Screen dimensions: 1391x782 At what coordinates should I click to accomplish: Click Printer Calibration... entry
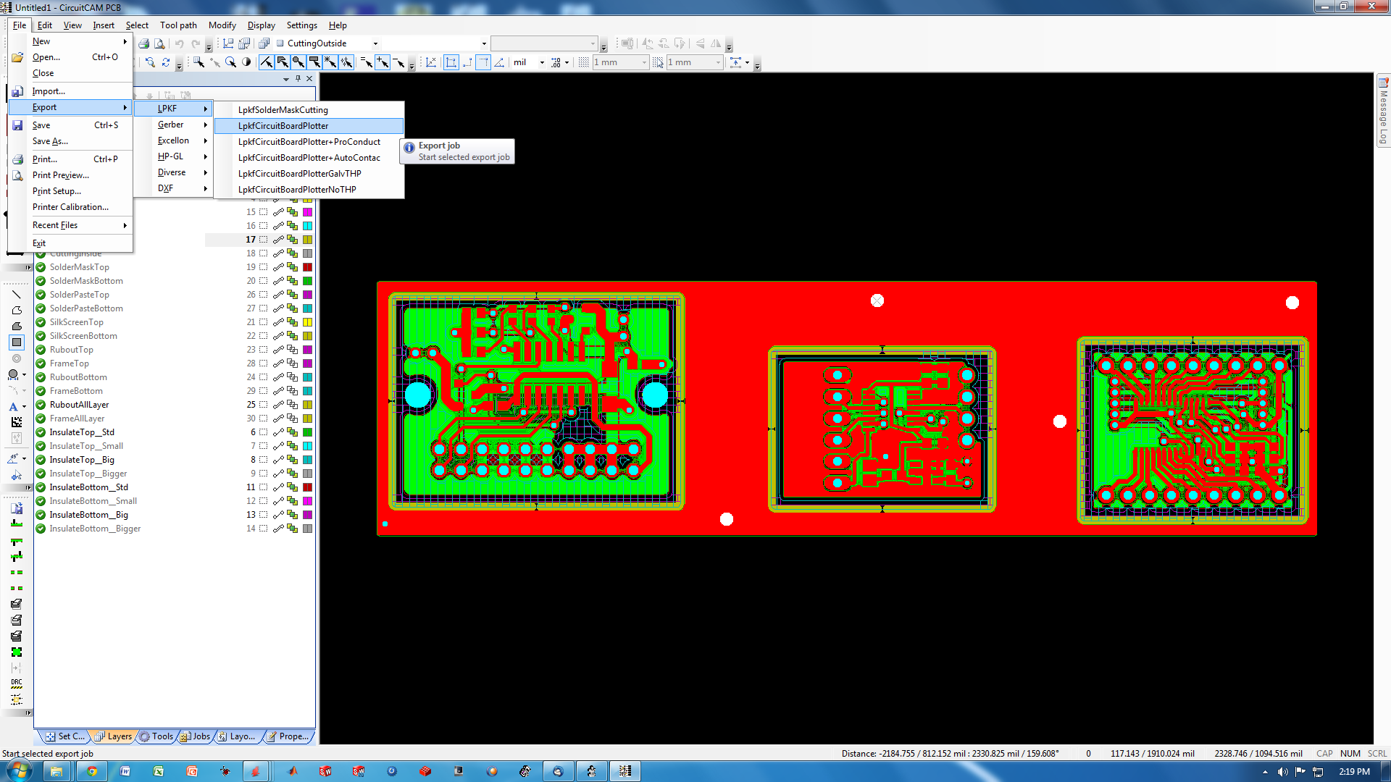tap(70, 207)
